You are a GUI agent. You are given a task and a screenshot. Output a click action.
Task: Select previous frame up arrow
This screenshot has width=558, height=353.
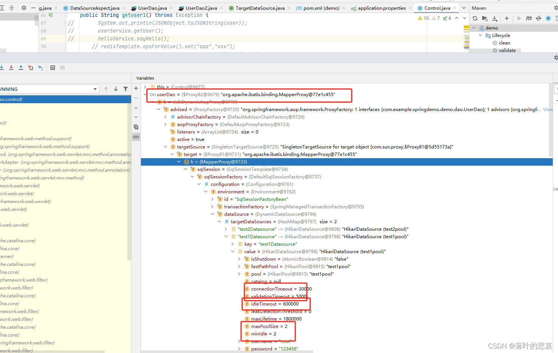point(106,89)
